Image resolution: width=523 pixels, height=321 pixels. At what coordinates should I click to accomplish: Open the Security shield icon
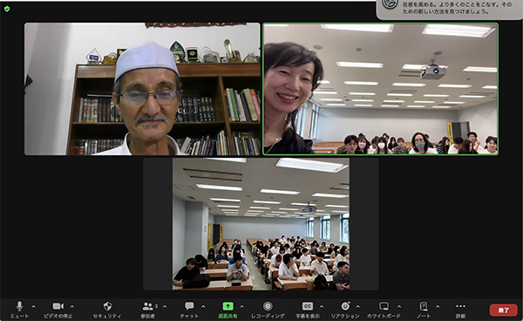[x=107, y=306]
